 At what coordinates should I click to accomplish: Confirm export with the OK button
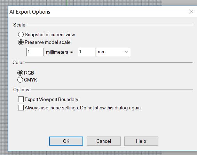point(66,141)
